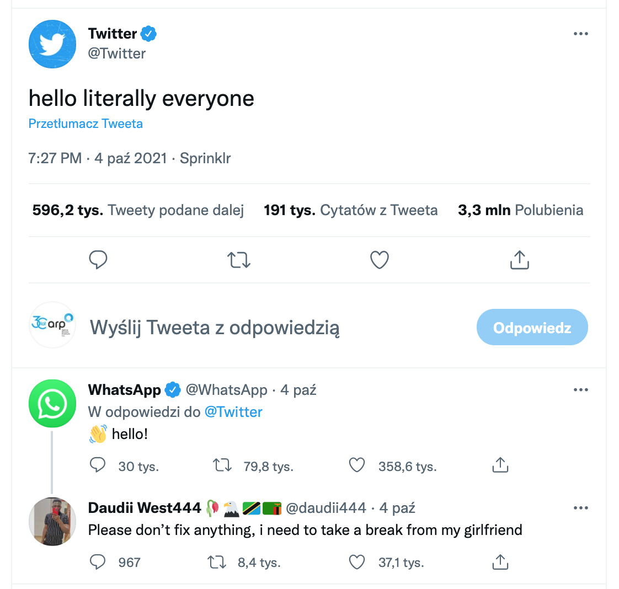Viewport: 619px width, 589px height.
Task: Retweet WhatsApp's hello reply
Action: pyautogui.click(x=222, y=465)
